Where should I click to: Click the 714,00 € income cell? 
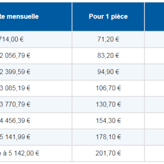click(x=36, y=39)
